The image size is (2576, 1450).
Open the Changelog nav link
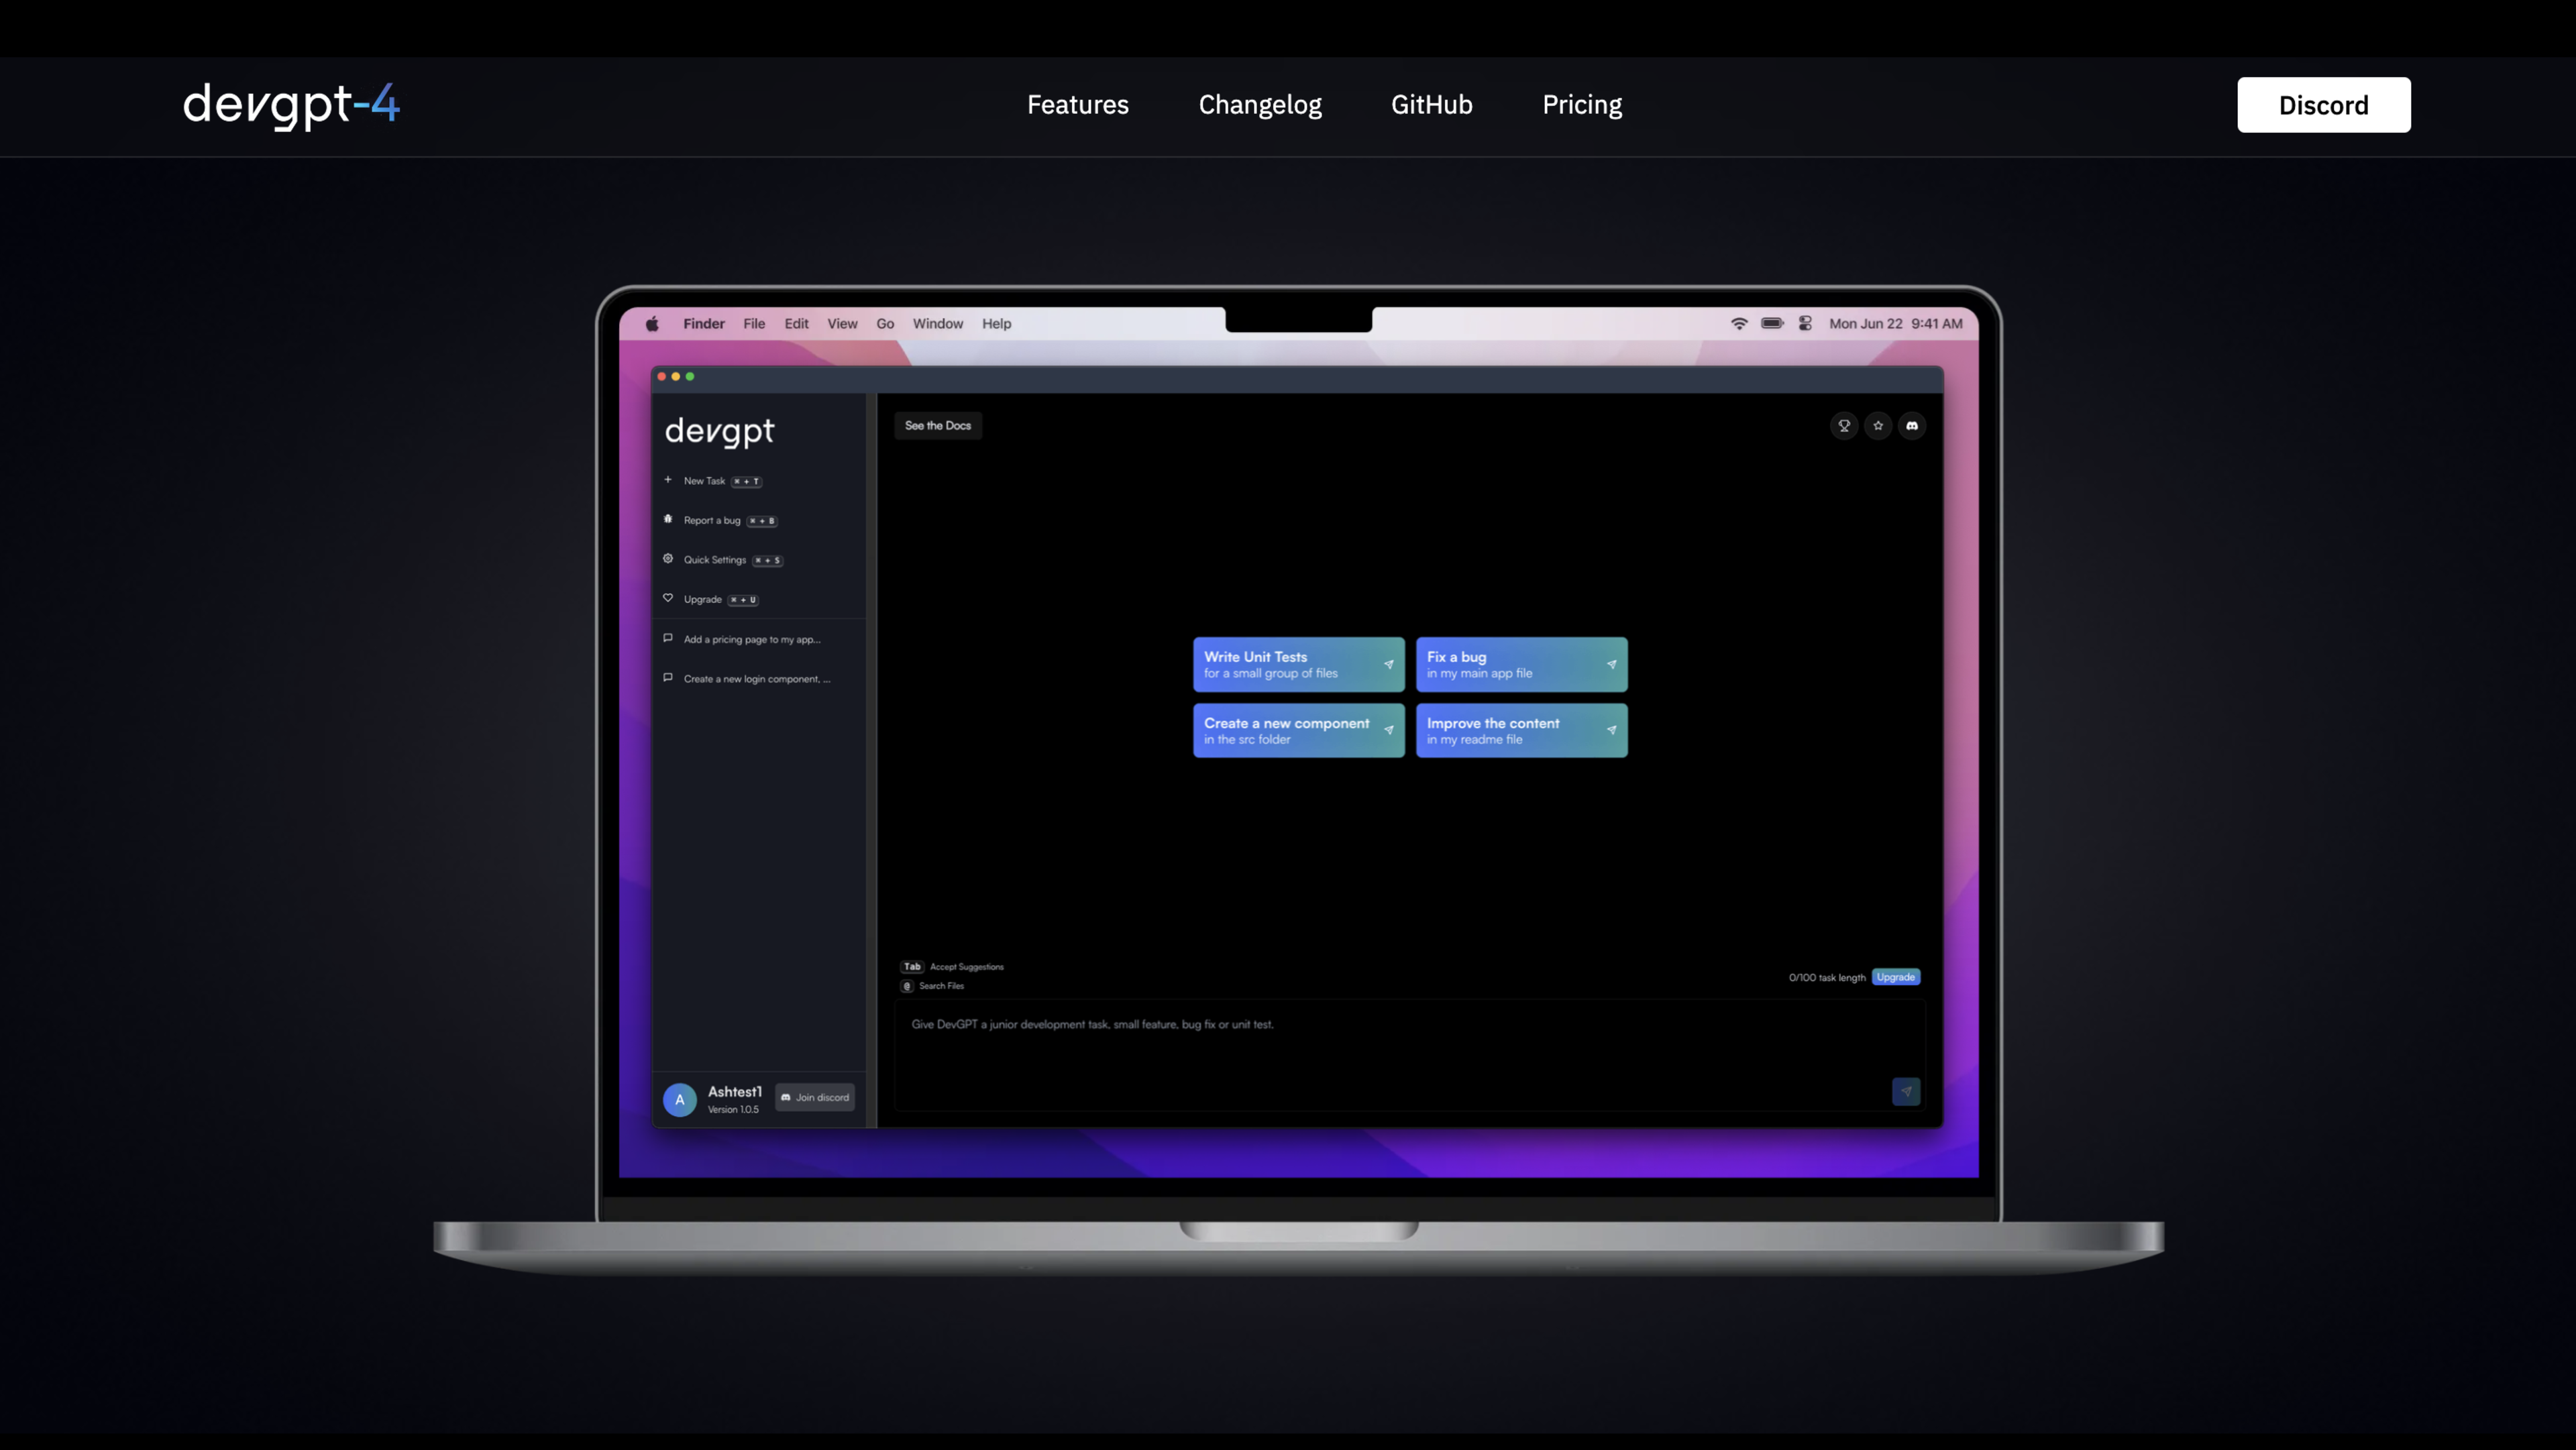(1260, 105)
